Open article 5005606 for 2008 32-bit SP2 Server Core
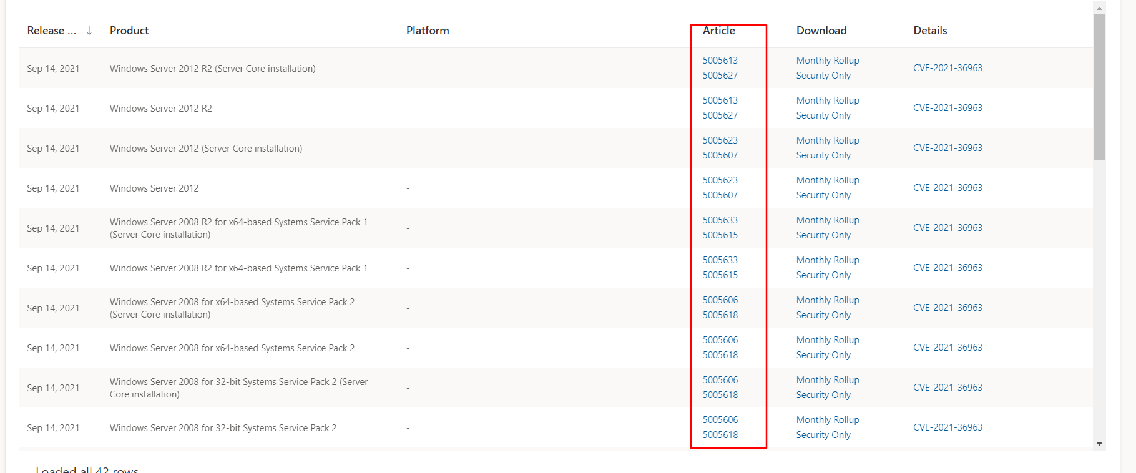The width and height of the screenshot is (1136, 473). click(x=720, y=380)
